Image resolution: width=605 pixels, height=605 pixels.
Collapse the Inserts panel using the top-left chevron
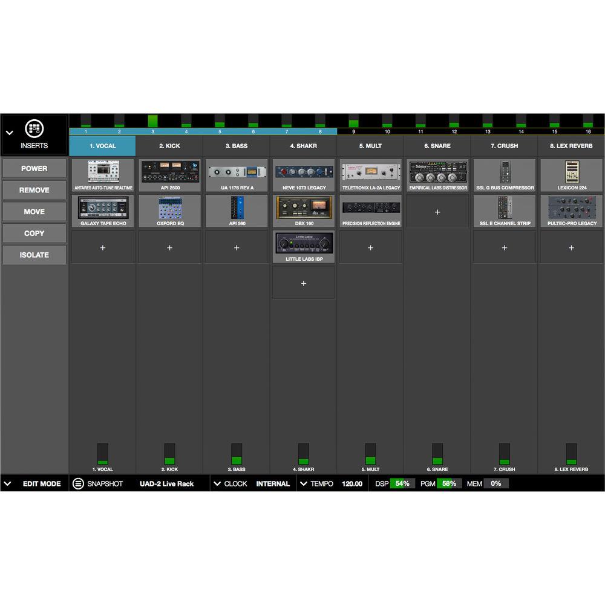pyautogui.click(x=10, y=132)
